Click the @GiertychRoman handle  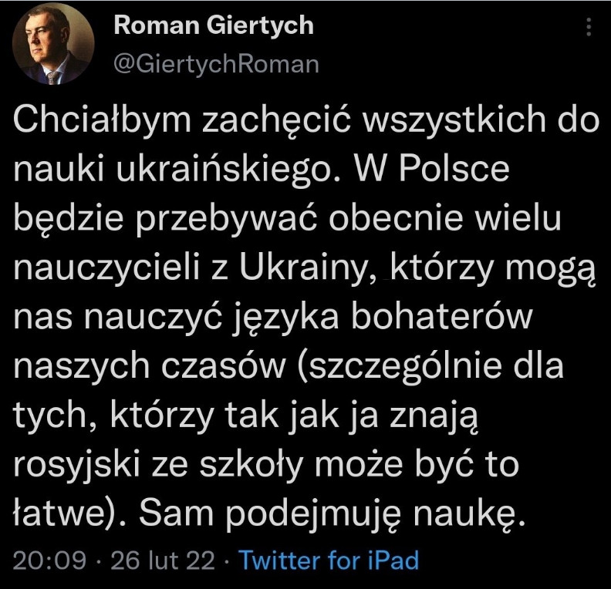[x=216, y=64]
